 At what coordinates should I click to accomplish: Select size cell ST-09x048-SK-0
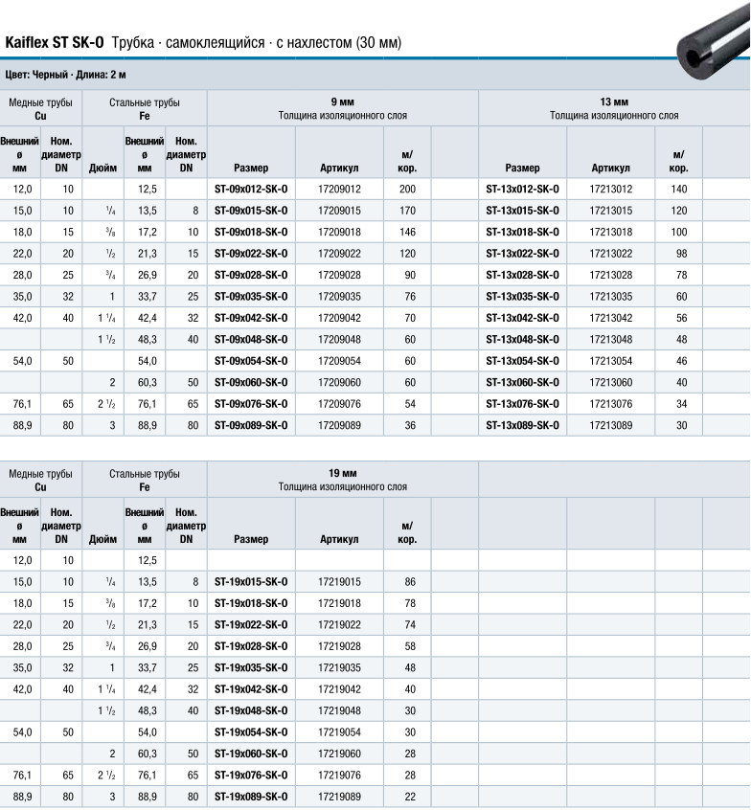point(251,339)
